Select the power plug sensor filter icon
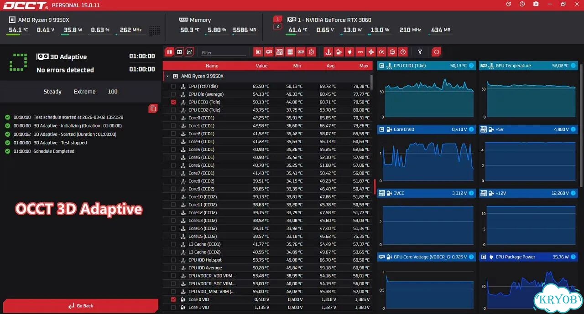 coord(349,52)
